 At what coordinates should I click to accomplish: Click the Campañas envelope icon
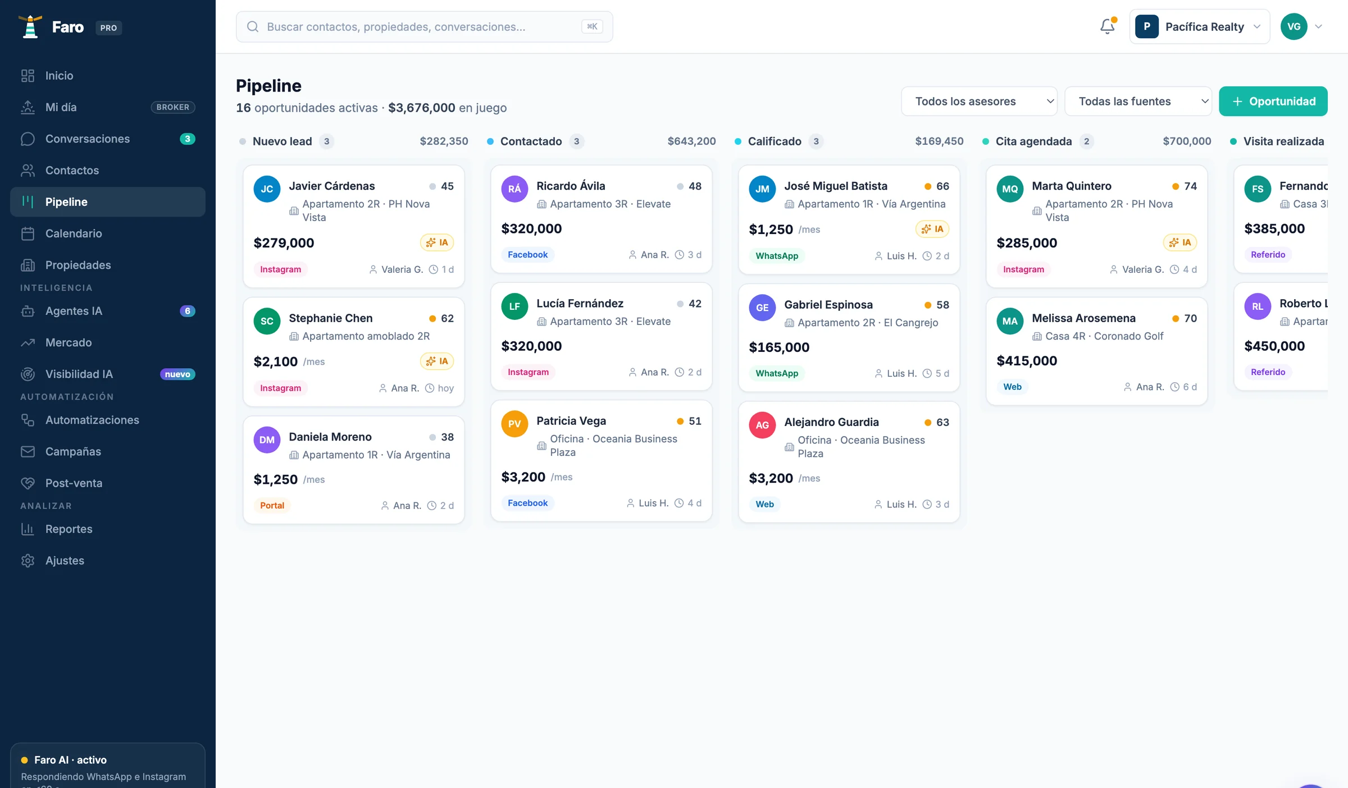pyautogui.click(x=28, y=451)
